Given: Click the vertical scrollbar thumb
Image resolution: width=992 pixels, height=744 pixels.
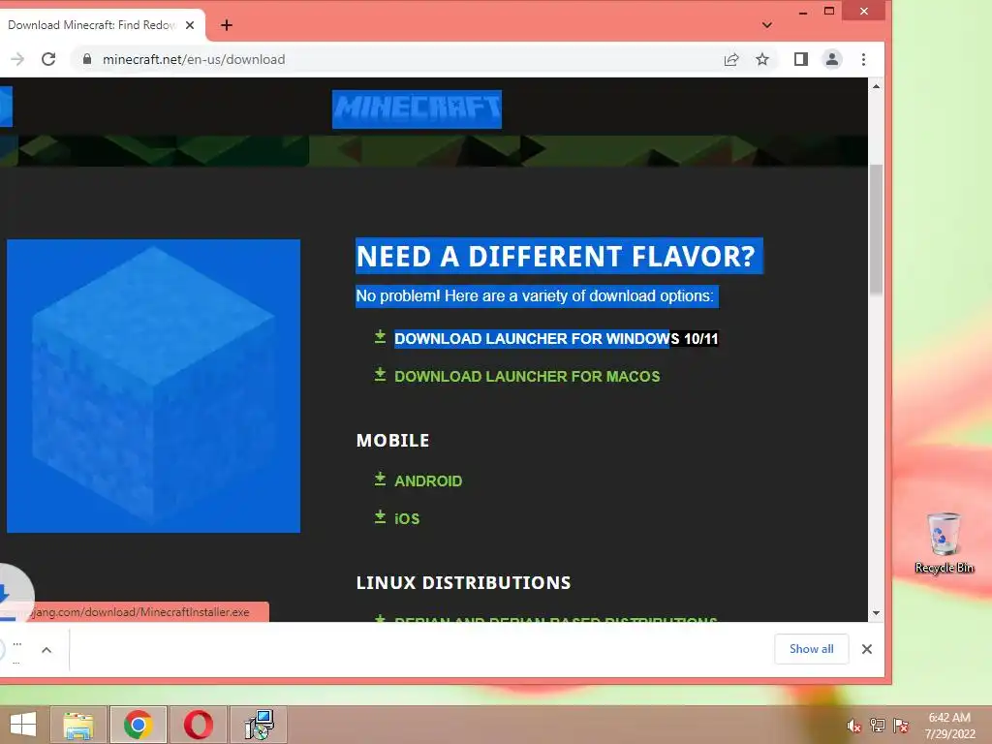Looking at the screenshot, I should [876, 230].
